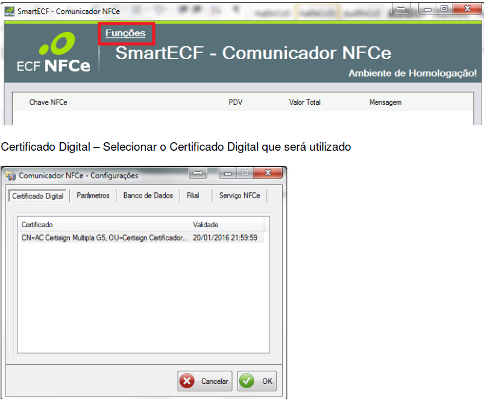Click the PDV column header
Image resolution: width=484 pixels, height=399 pixels.
[x=235, y=102]
